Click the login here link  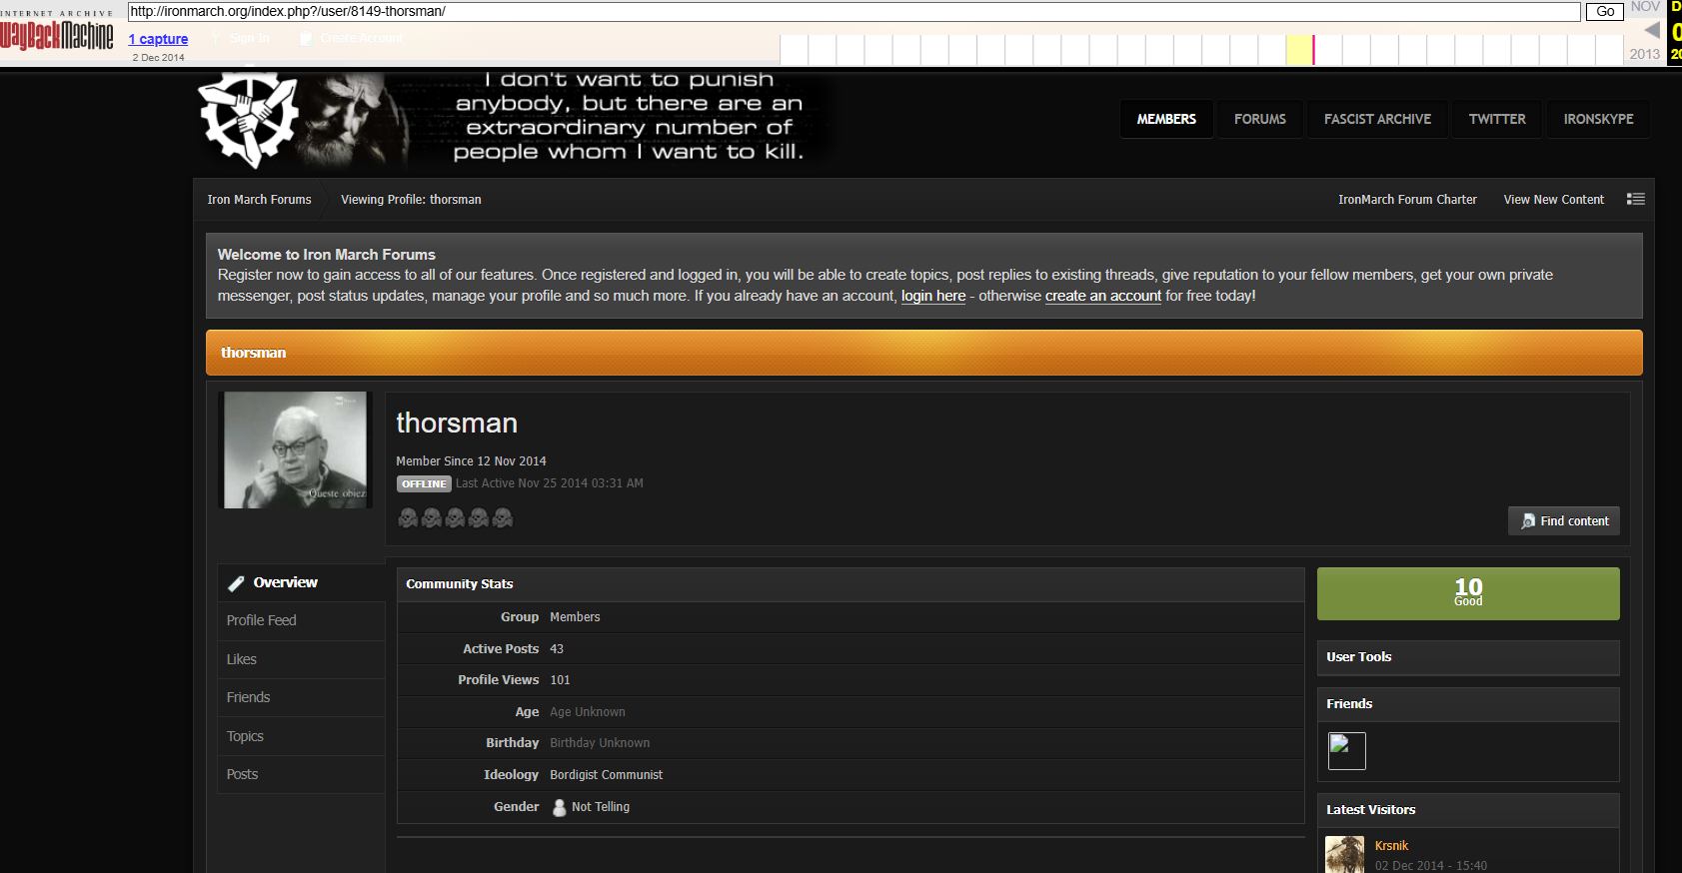[x=933, y=296]
